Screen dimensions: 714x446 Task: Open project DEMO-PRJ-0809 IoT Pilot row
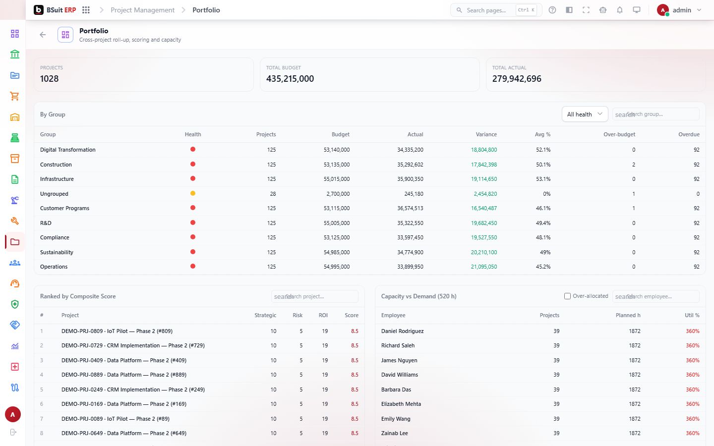(x=199, y=331)
